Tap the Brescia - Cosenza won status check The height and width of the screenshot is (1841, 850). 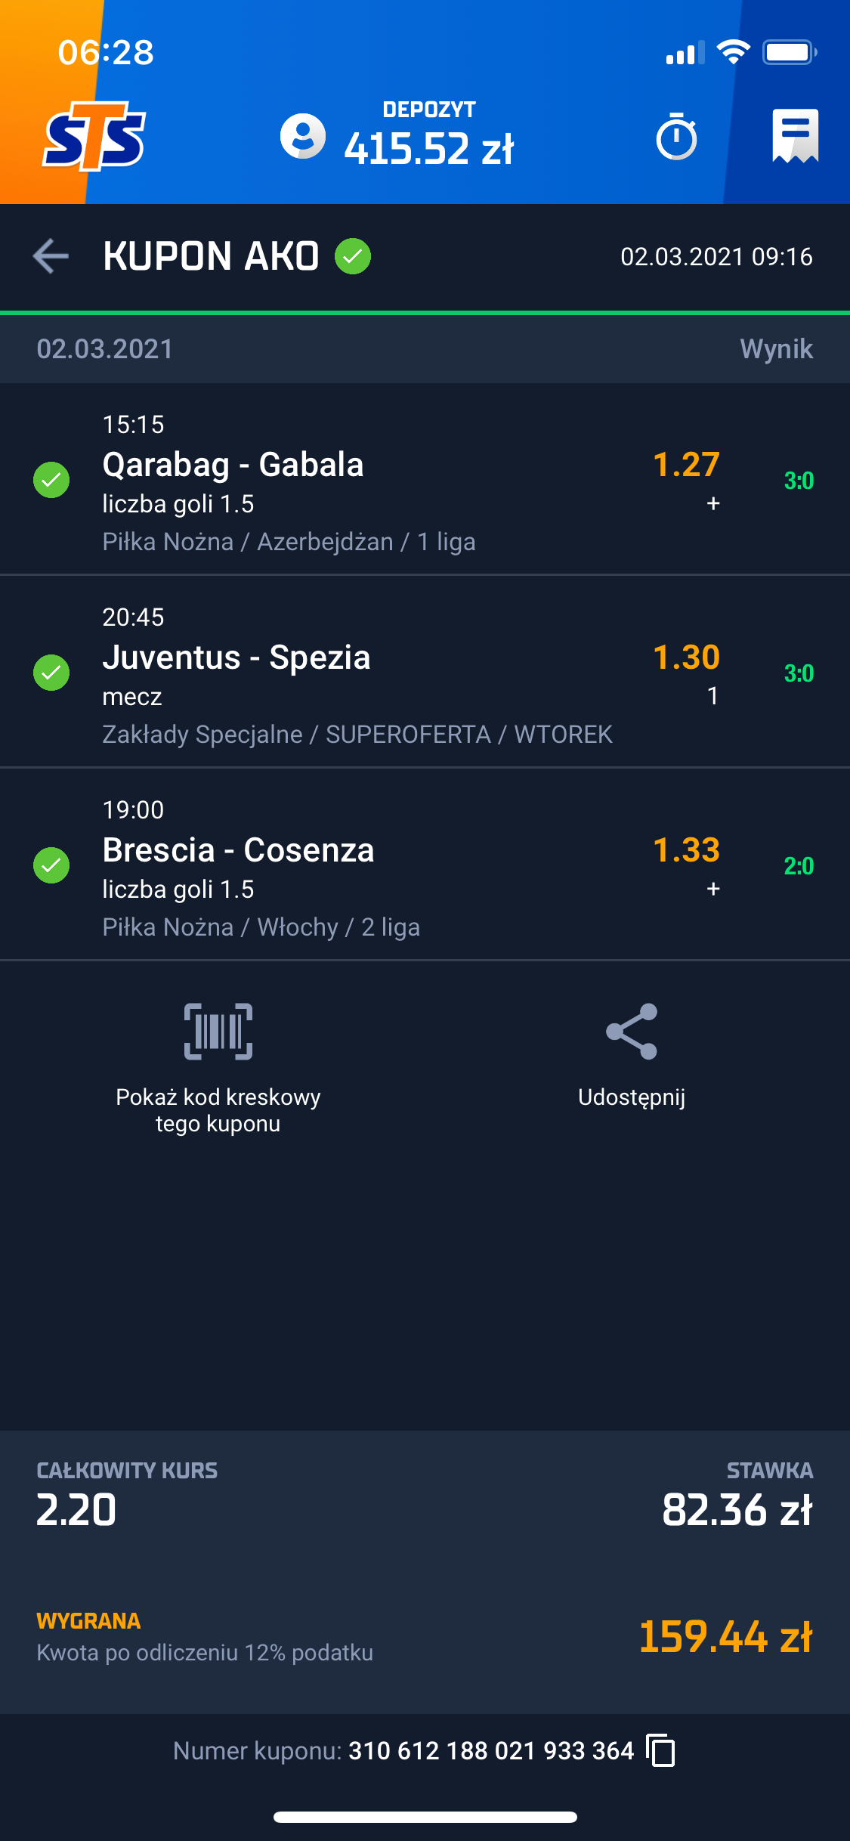click(51, 865)
